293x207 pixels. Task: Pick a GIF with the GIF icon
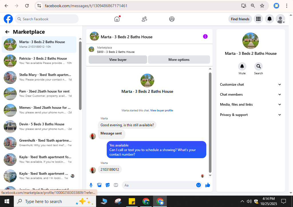tap(116, 185)
